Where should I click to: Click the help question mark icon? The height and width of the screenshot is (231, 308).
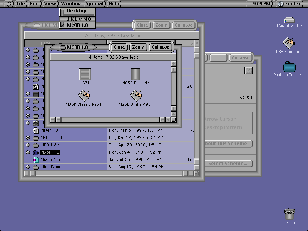pos(248,70)
